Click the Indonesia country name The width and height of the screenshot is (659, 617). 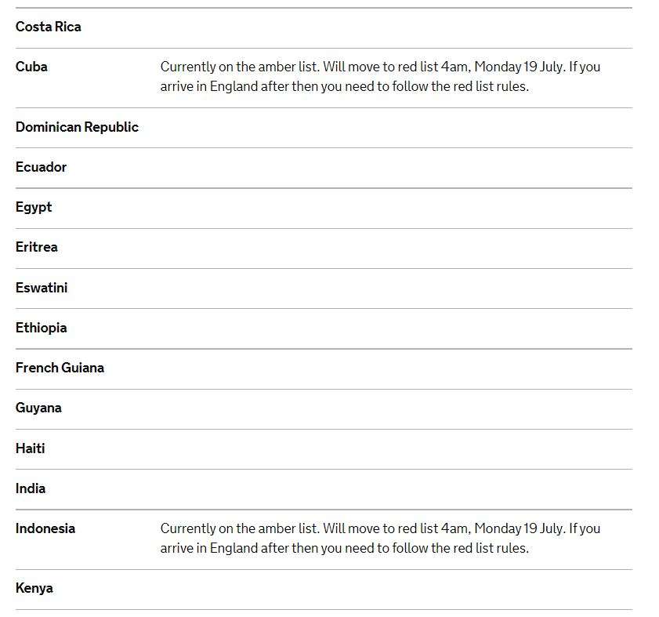[45, 528]
